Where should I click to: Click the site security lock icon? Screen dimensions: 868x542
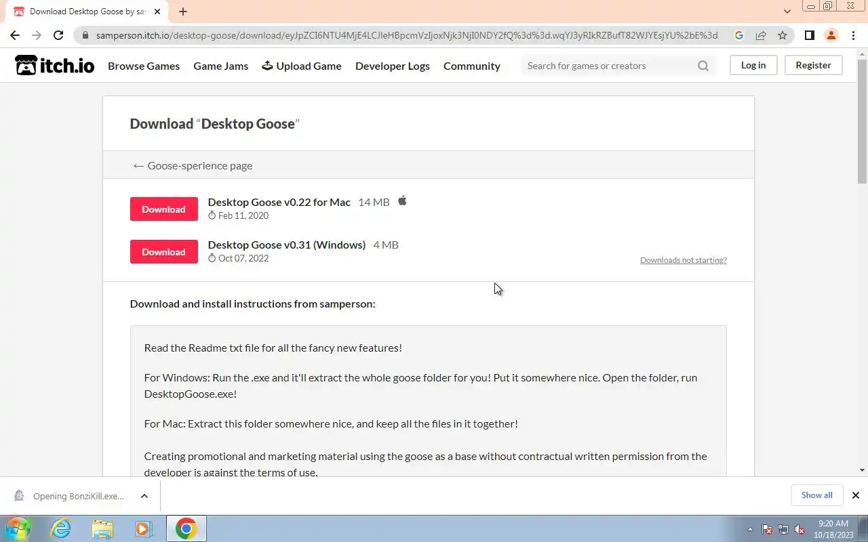pyautogui.click(x=85, y=35)
